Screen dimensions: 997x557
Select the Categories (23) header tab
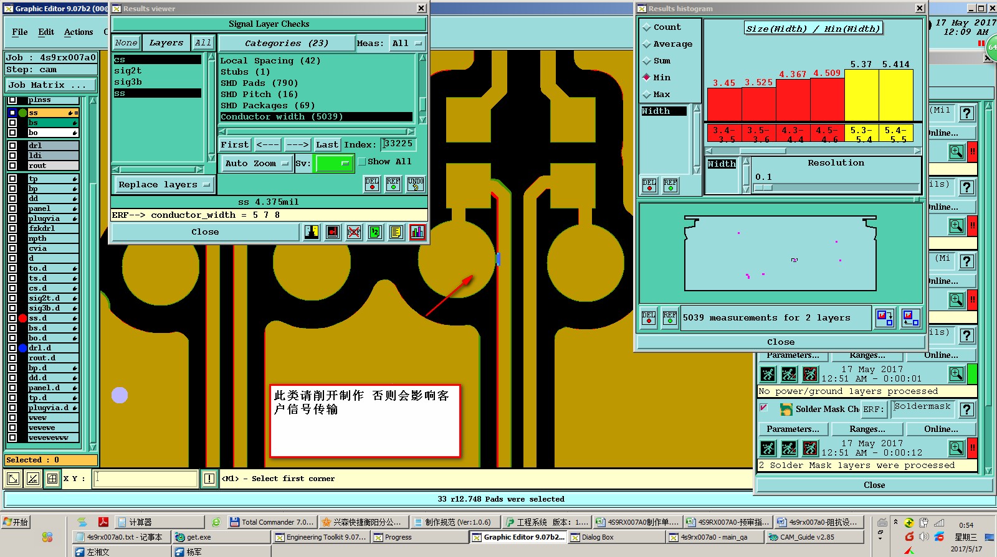pyautogui.click(x=287, y=44)
